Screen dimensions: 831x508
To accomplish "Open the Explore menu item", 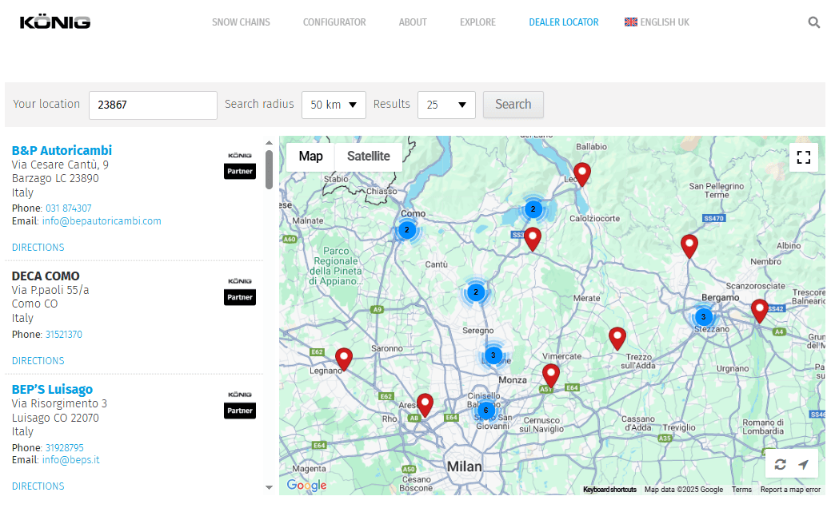I will [x=478, y=22].
